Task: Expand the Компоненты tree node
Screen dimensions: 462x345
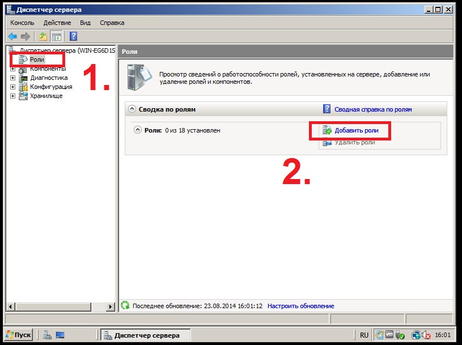Action: click(14, 69)
